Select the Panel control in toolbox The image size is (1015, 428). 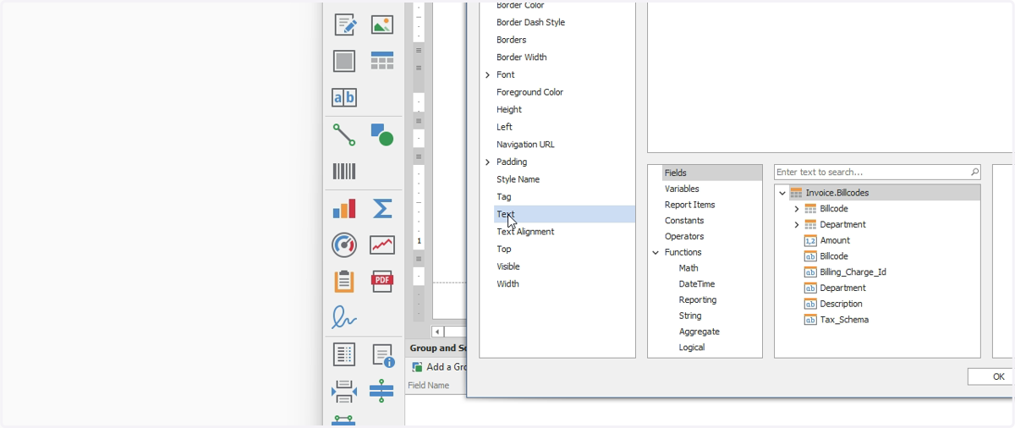click(344, 61)
